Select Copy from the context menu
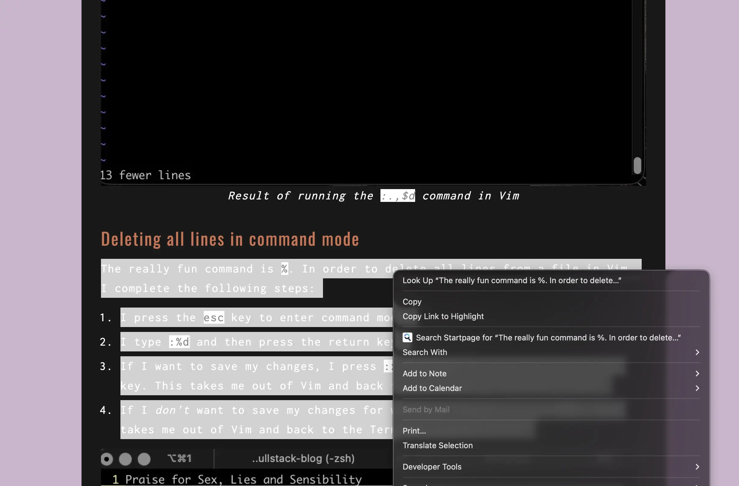Viewport: 739px width, 486px height. [x=551, y=301]
